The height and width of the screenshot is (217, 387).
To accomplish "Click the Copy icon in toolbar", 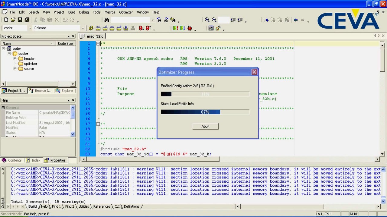I will pos(43,20).
